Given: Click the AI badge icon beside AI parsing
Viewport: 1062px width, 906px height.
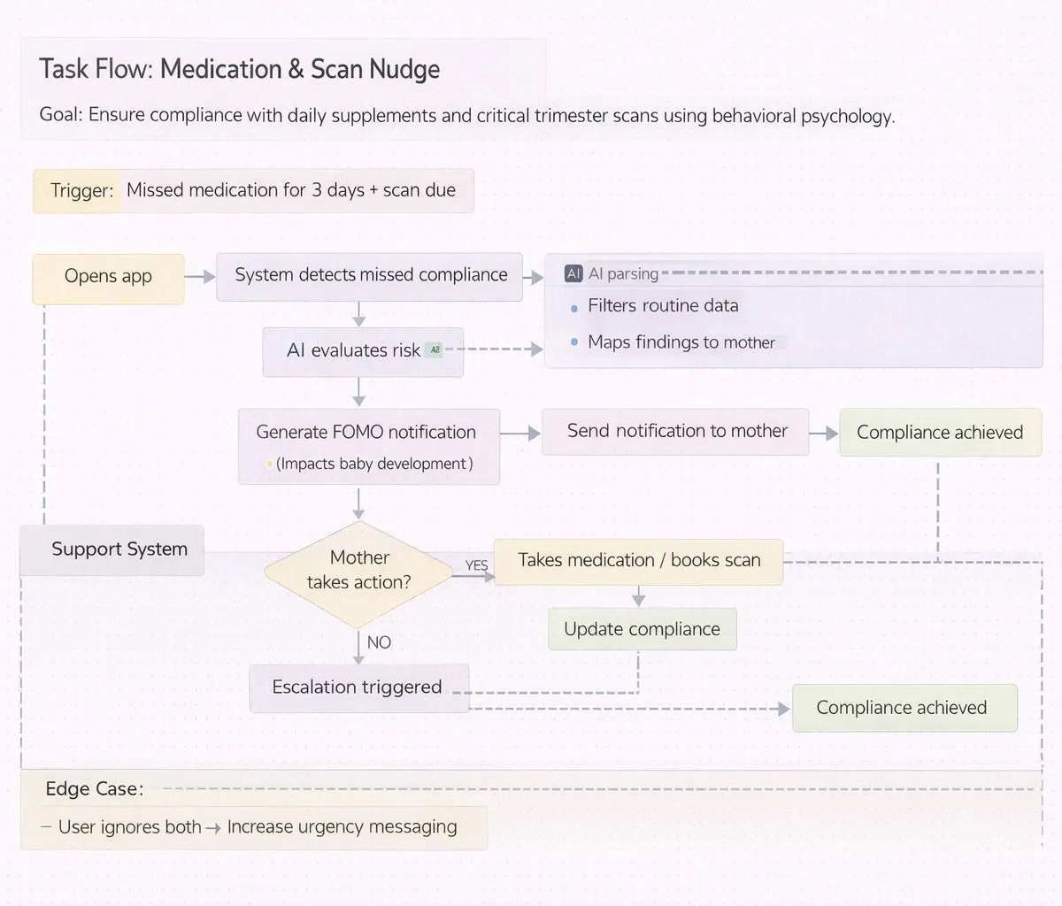Looking at the screenshot, I should point(573,273).
